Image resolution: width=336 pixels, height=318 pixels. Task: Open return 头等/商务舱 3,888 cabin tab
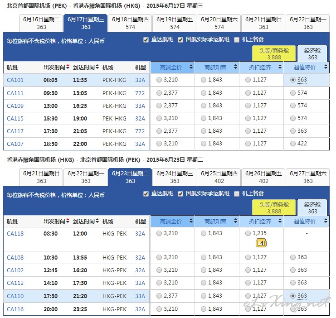(x=274, y=207)
